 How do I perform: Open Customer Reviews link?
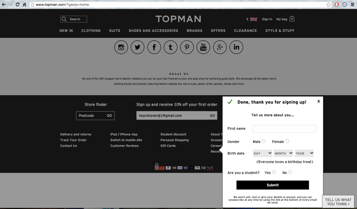pos(124,146)
